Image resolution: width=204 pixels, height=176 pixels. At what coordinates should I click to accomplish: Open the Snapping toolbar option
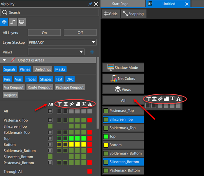[x=134, y=14]
